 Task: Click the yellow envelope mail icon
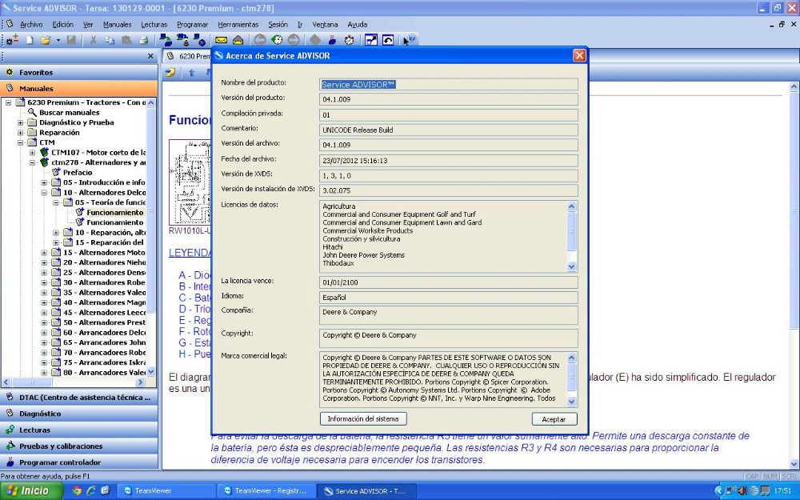(x=221, y=40)
